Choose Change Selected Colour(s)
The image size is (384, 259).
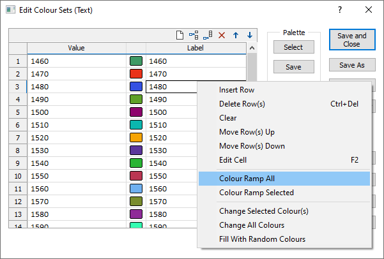[x=284, y=211]
